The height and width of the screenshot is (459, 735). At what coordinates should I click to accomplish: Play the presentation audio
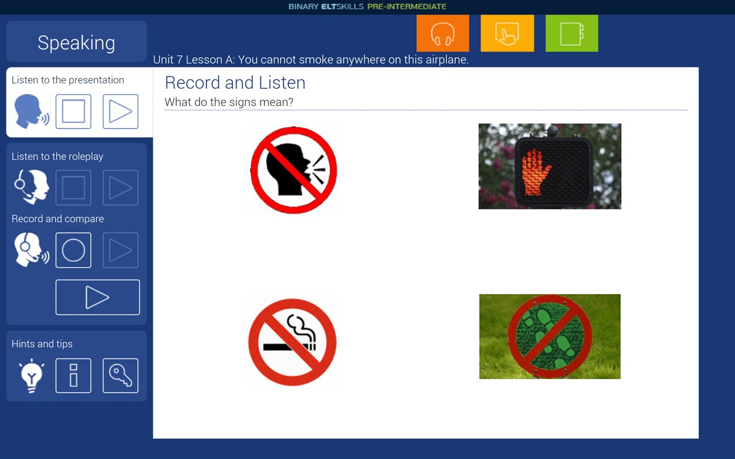[120, 111]
